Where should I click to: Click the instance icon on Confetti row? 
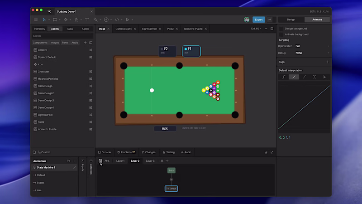91,50
